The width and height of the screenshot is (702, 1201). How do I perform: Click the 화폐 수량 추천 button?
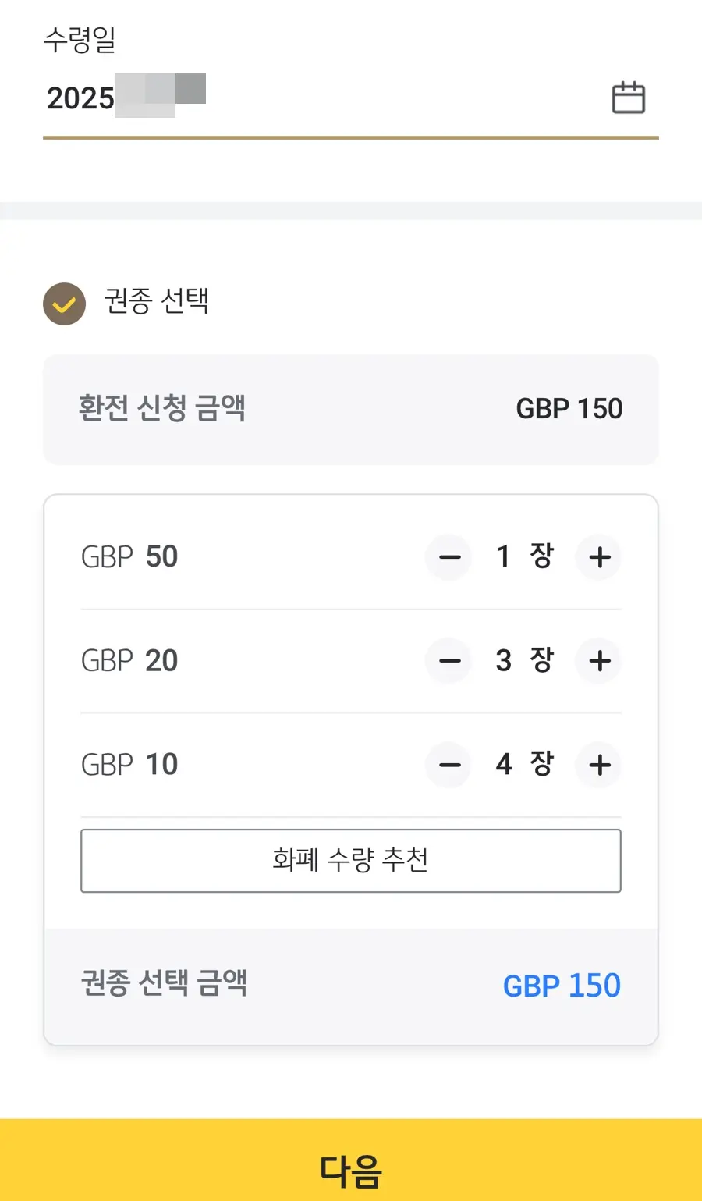(x=351, y=860)
